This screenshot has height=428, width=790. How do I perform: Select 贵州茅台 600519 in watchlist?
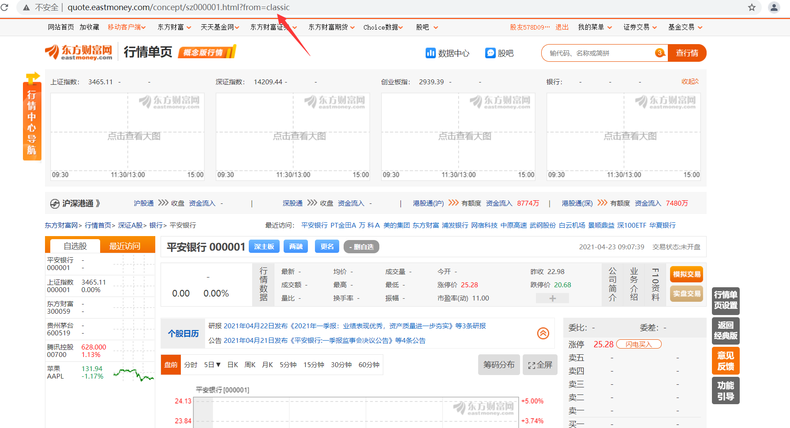pyautogui.click(x=100, y=329)
